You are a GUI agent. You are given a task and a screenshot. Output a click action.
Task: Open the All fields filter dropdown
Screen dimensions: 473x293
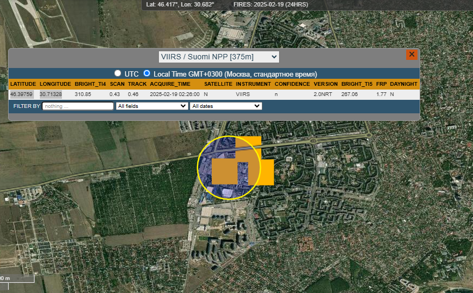(x=151, y=106)
